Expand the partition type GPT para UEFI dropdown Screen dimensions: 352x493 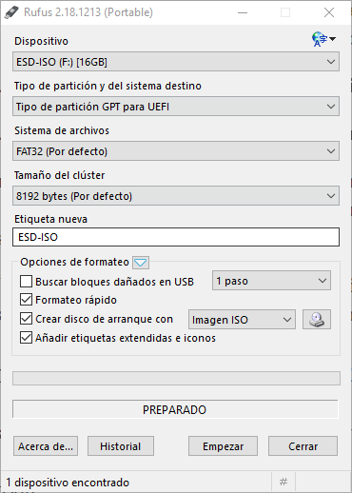(176, 107)
